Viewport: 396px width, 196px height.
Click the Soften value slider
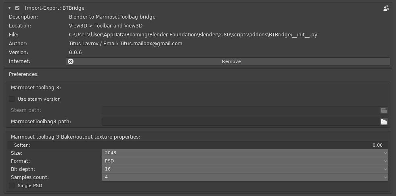point(198,145)
